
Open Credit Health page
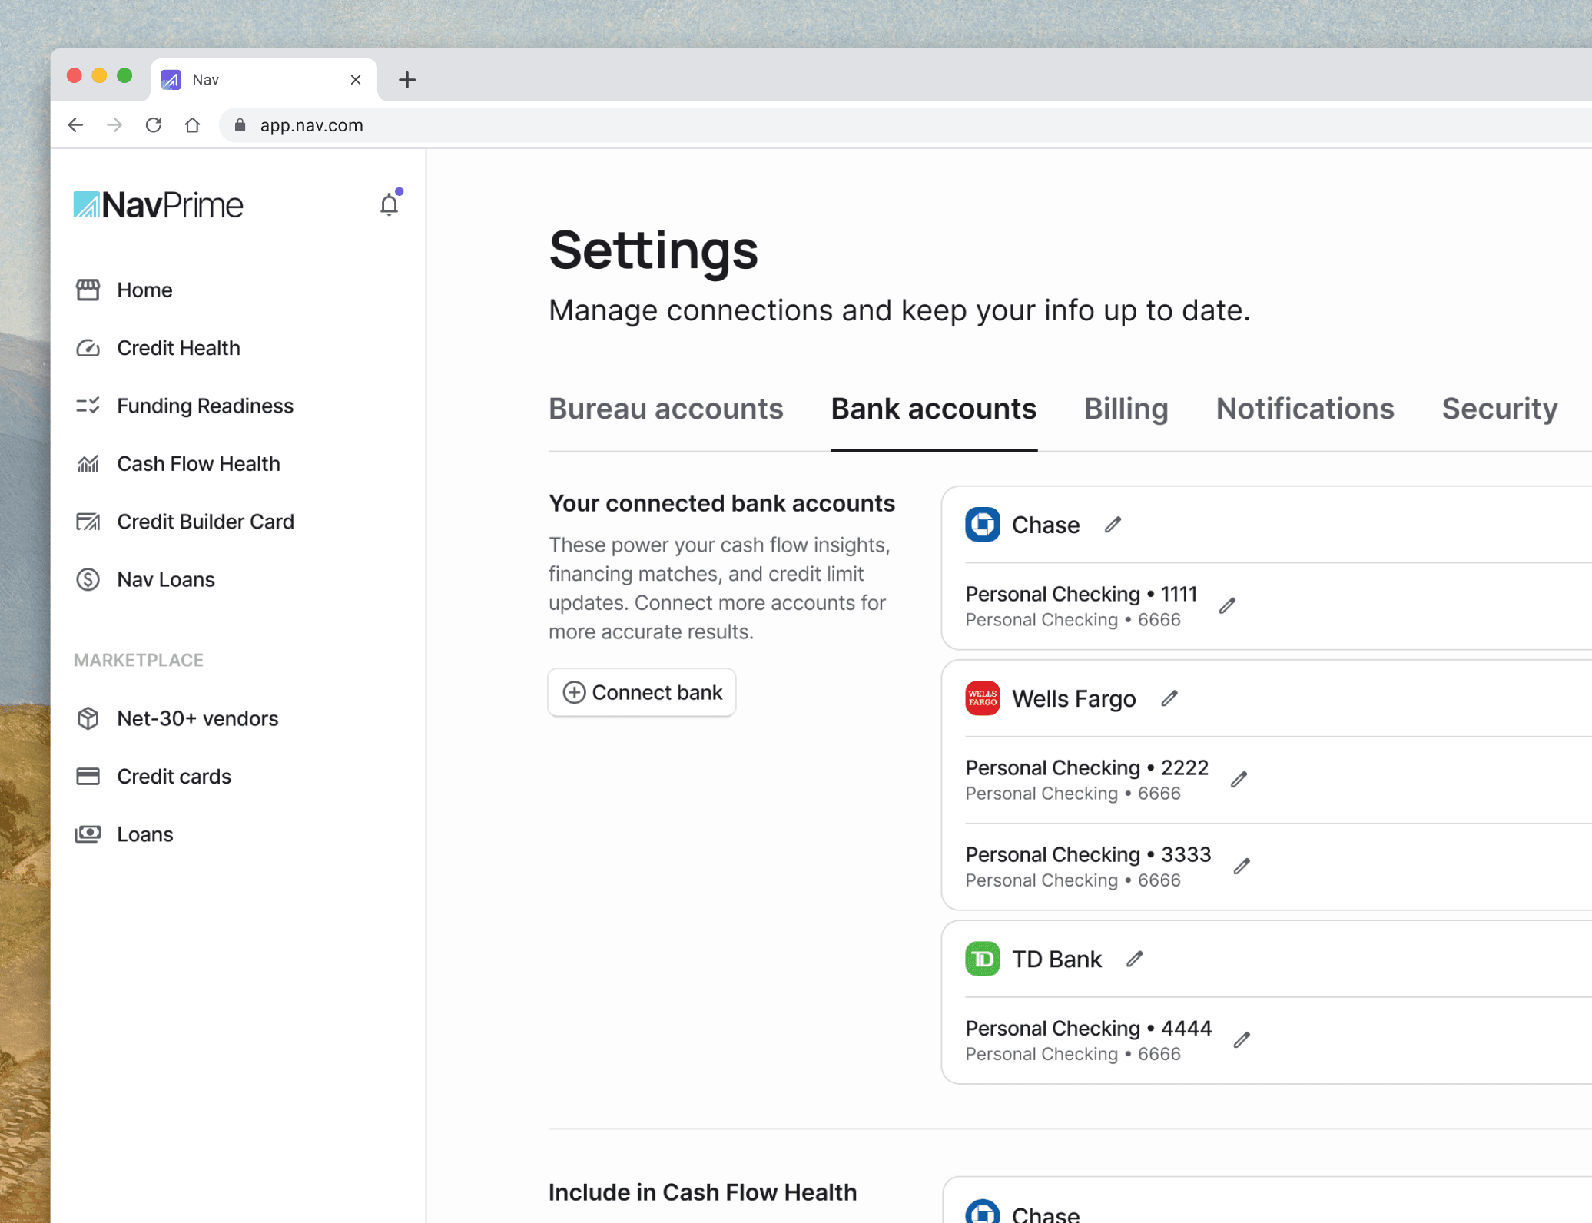click(x=178, y=348)
